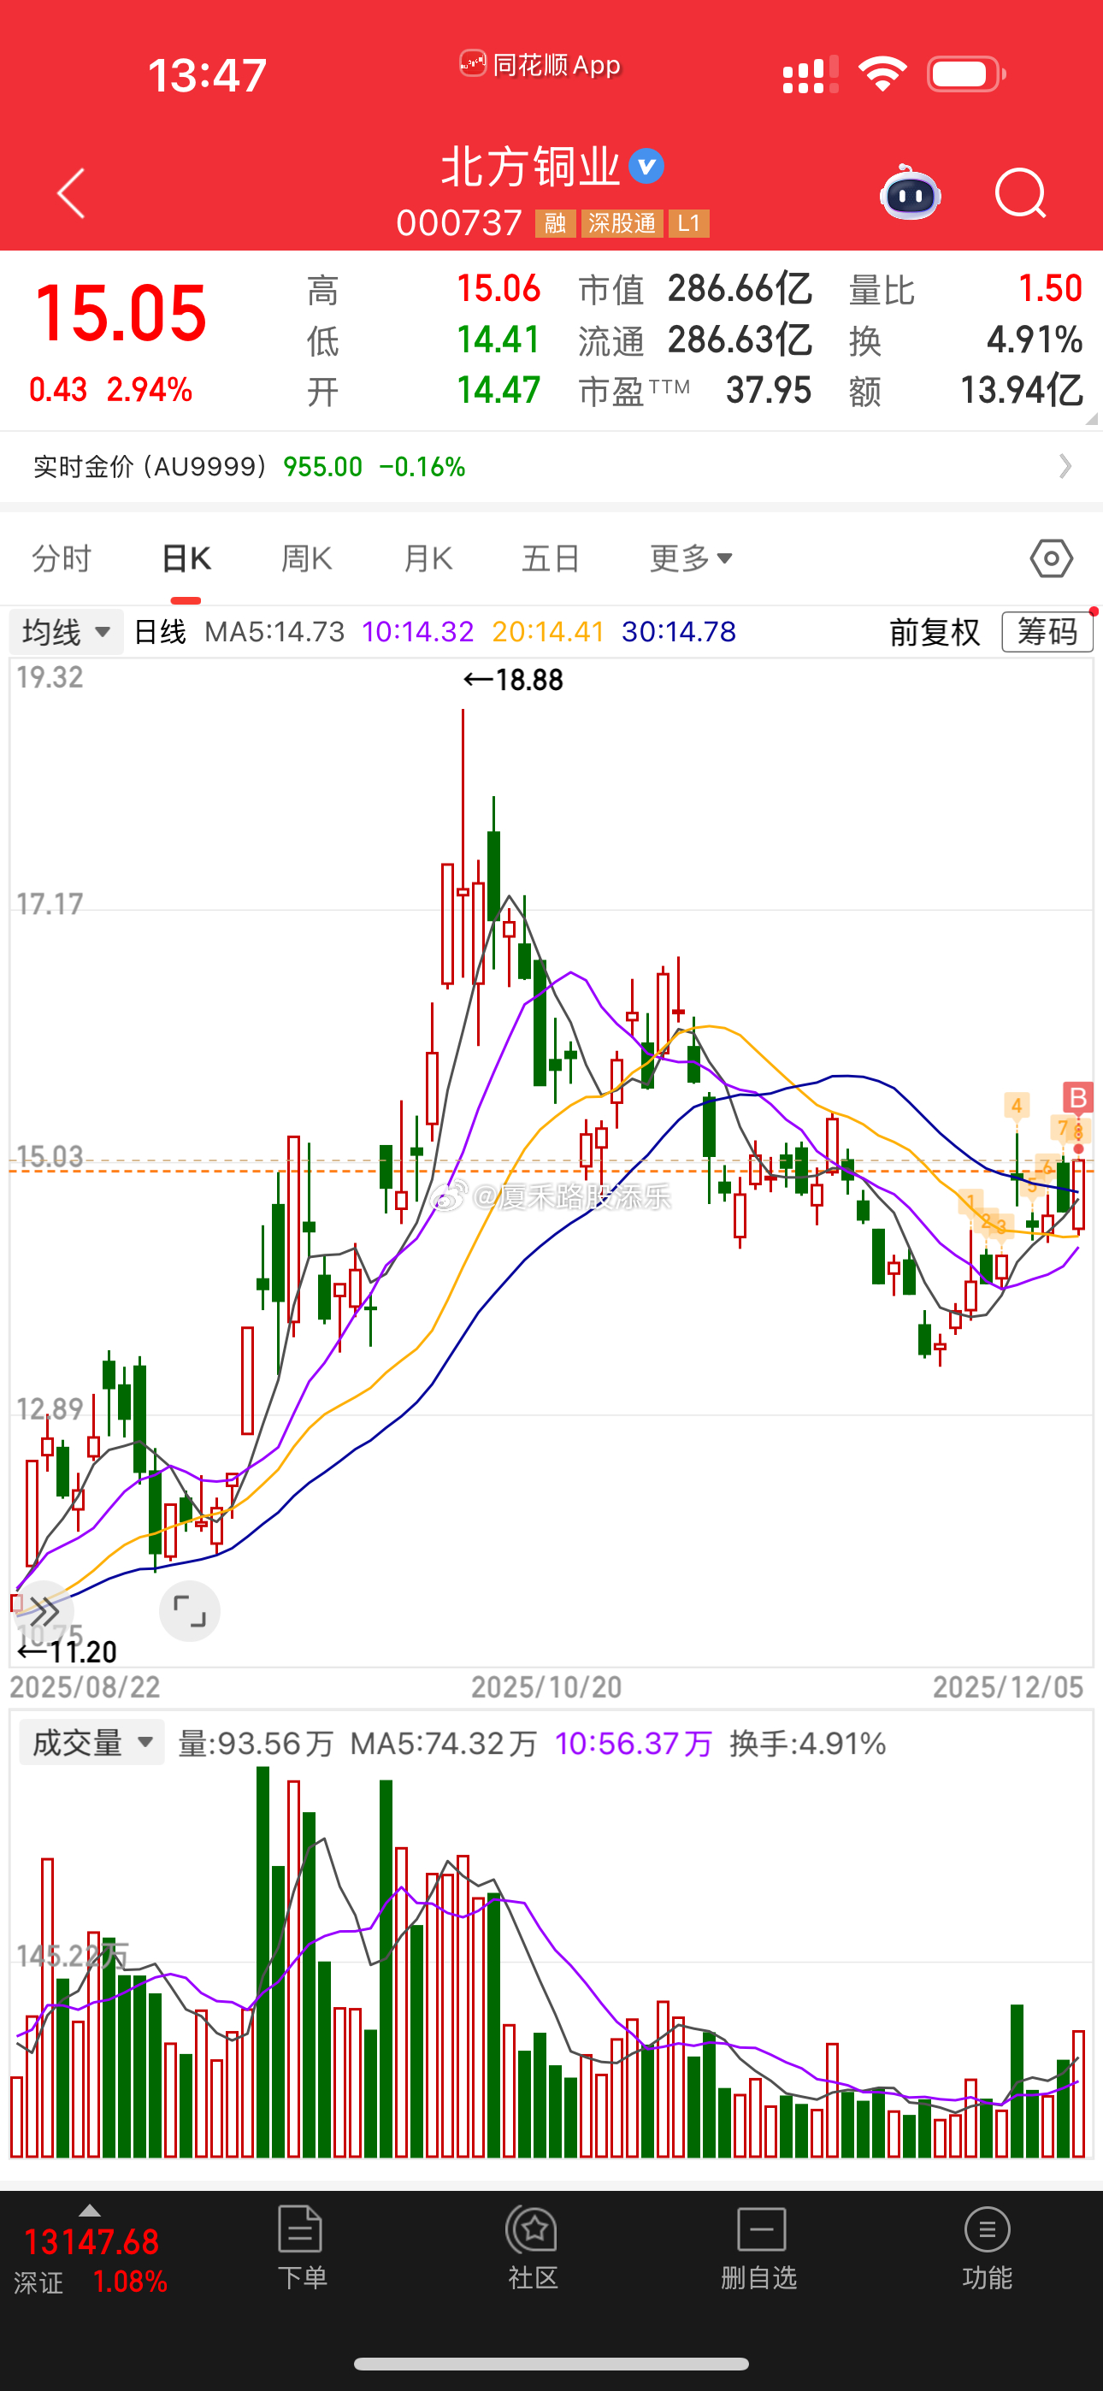Image resolution: width=1103 pixels, height=2391 pixels.
Task: Tap the current price 15.05
Action: point(120,313)
